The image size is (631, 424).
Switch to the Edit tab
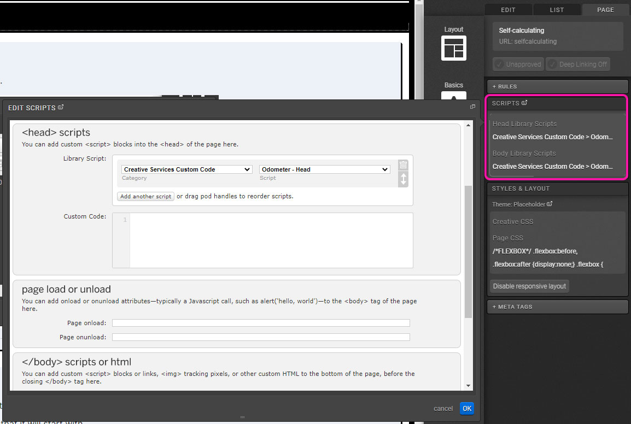click(508, 10)
